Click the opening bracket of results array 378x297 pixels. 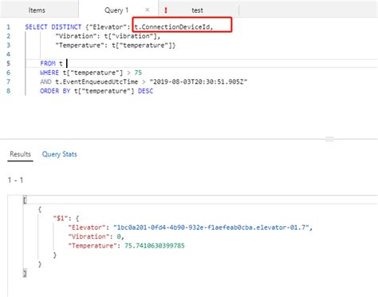click(25, 200)
